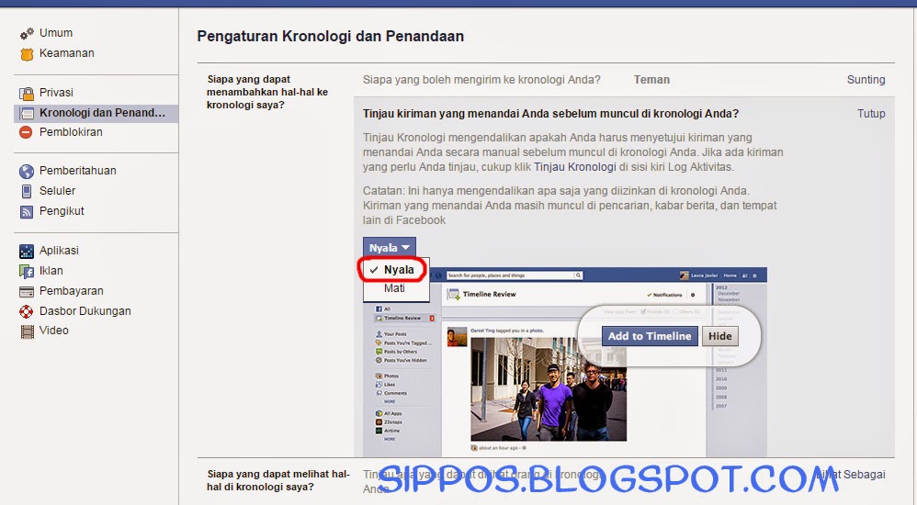The height and width of the screenshot is (505, 917).
Task: Click the Pengikut RSS feed icon
Action: 27,211
